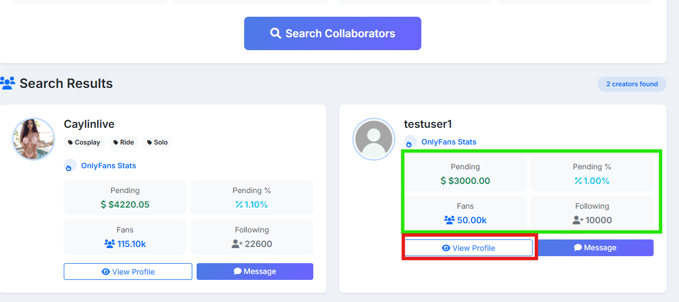Click the Search Collaborators button

[332, 33]
